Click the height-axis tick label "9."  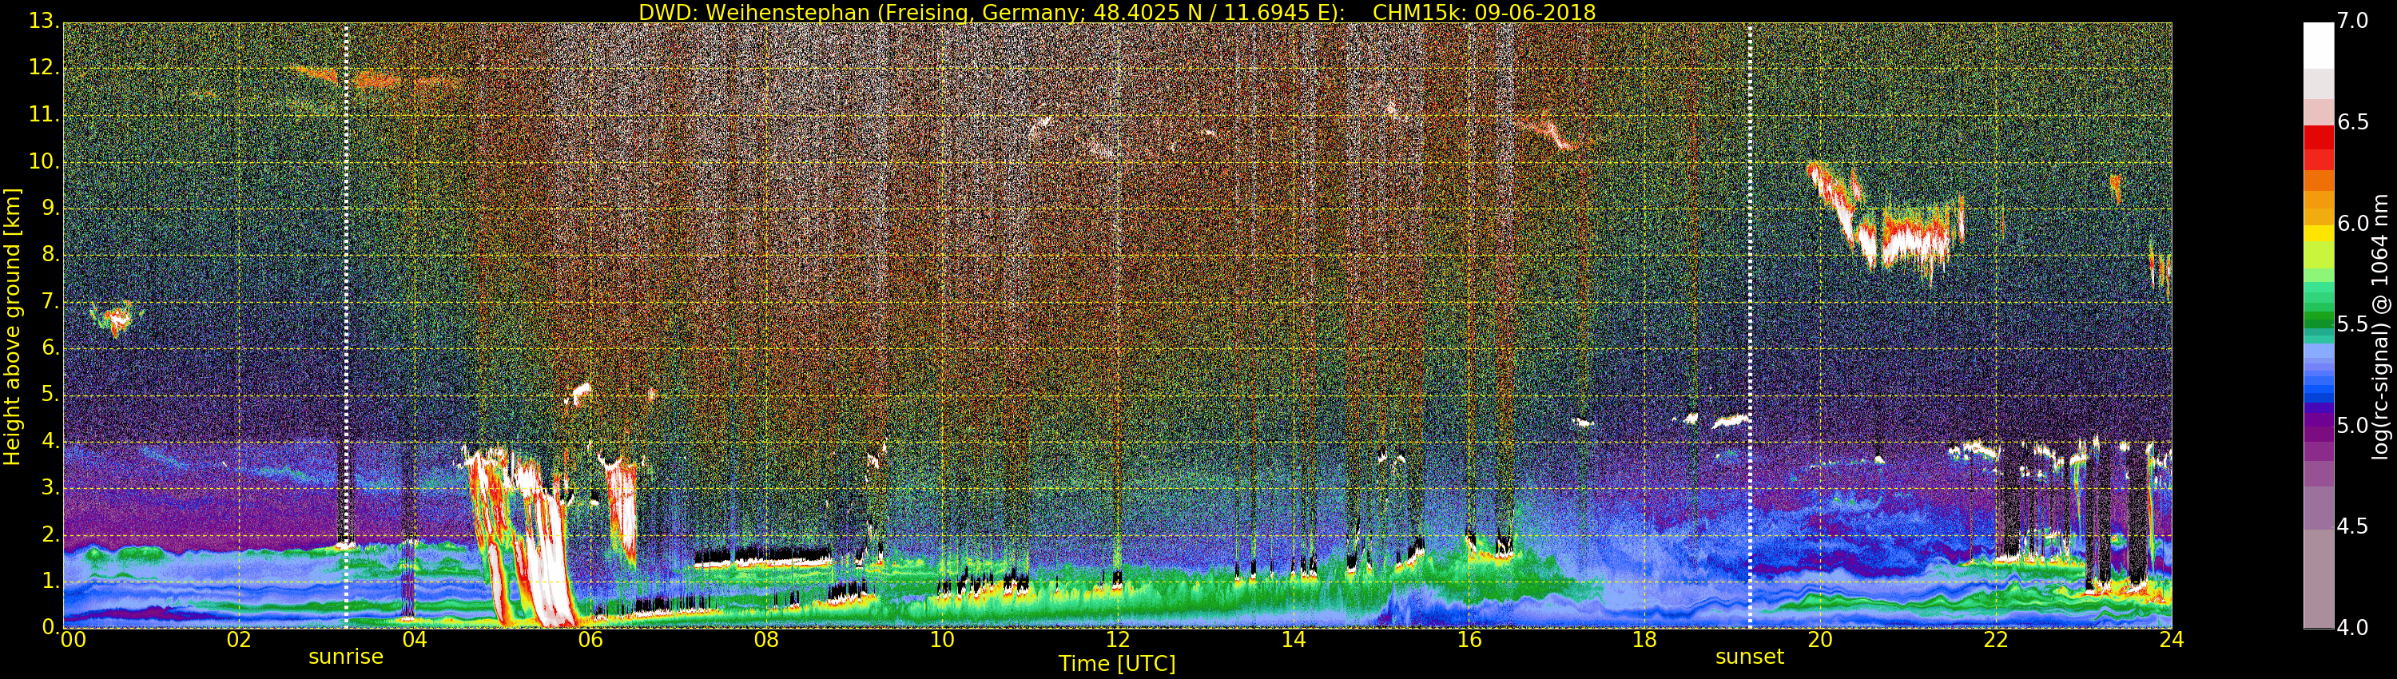[50, 208]
